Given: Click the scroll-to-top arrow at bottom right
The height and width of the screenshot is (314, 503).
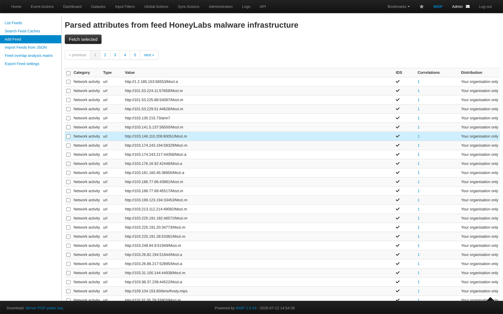Looking at the screenshot, I should point(490,299).
